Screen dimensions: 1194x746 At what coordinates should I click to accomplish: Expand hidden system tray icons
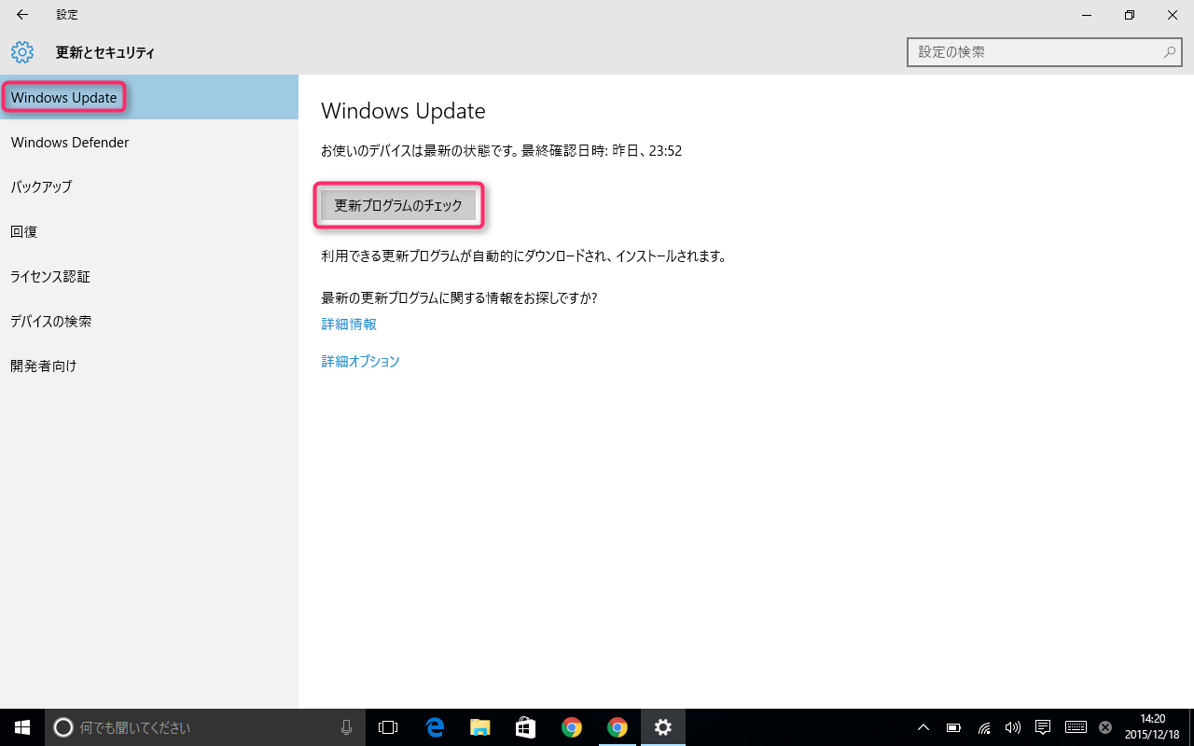[923, 727]
